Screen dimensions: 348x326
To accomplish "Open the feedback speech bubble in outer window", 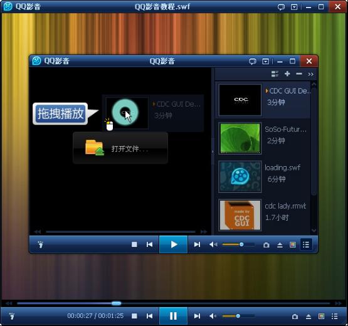I will pos(281,7).
